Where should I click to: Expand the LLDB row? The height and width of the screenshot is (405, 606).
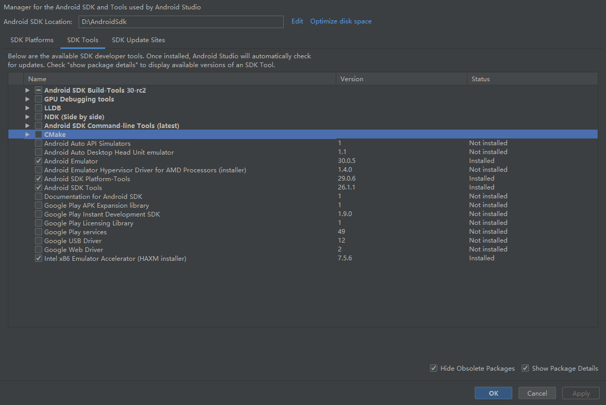tap(28, 108)
